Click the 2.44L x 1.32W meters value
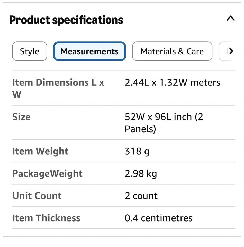The width and height of the screenshot is (244, 247). click(x=173, y=82)
